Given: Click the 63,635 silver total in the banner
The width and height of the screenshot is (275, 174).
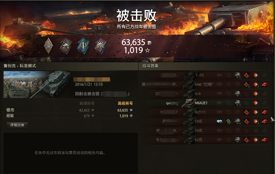Looking at the screenshot, I should (133, 42).
